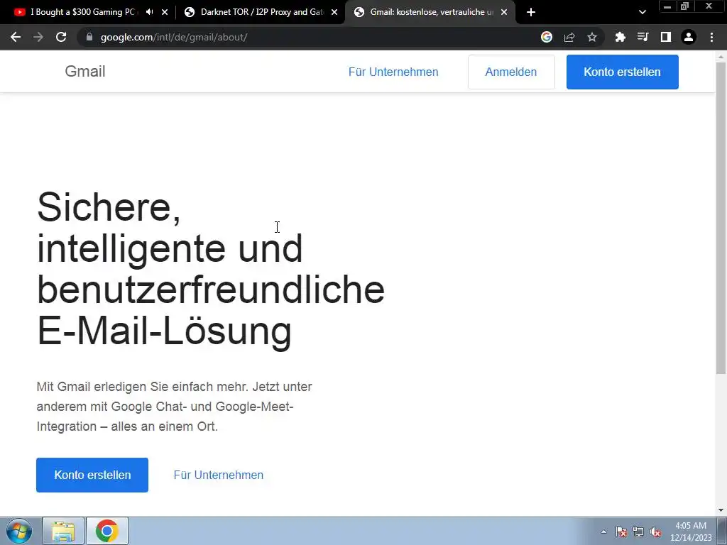Click the Mit Gmail erledigen Sie paragraph
The width and height of the screenshot is (727, 545).
coord(175,407)
